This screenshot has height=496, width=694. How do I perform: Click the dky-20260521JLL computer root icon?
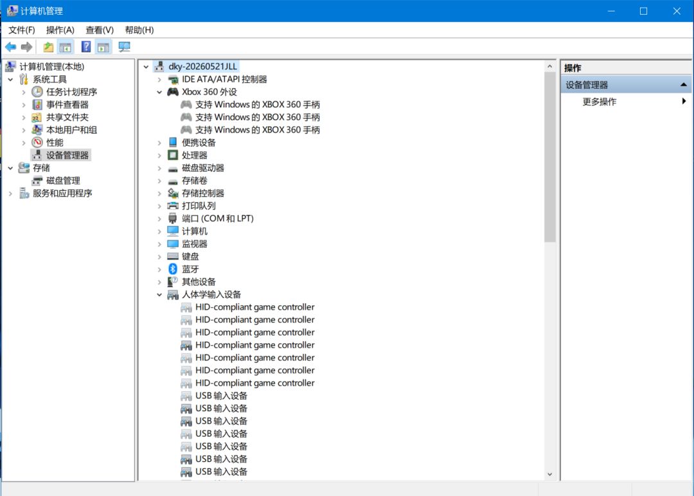point(159,67)
